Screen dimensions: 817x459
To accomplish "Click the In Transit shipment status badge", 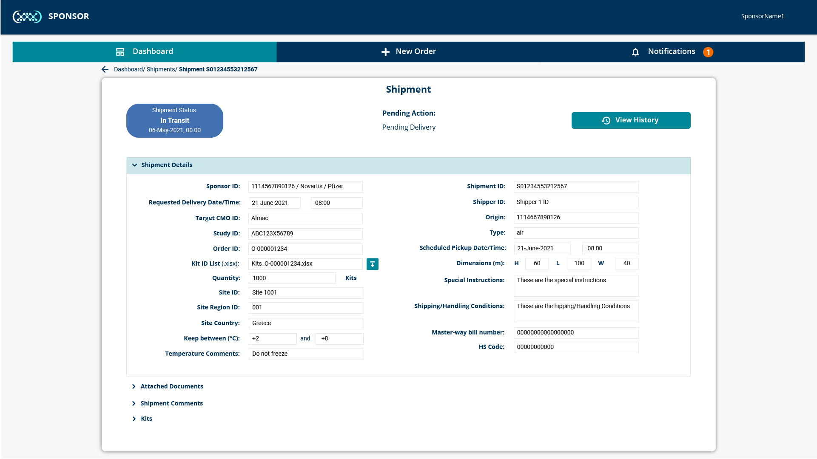I will [175, 120].
